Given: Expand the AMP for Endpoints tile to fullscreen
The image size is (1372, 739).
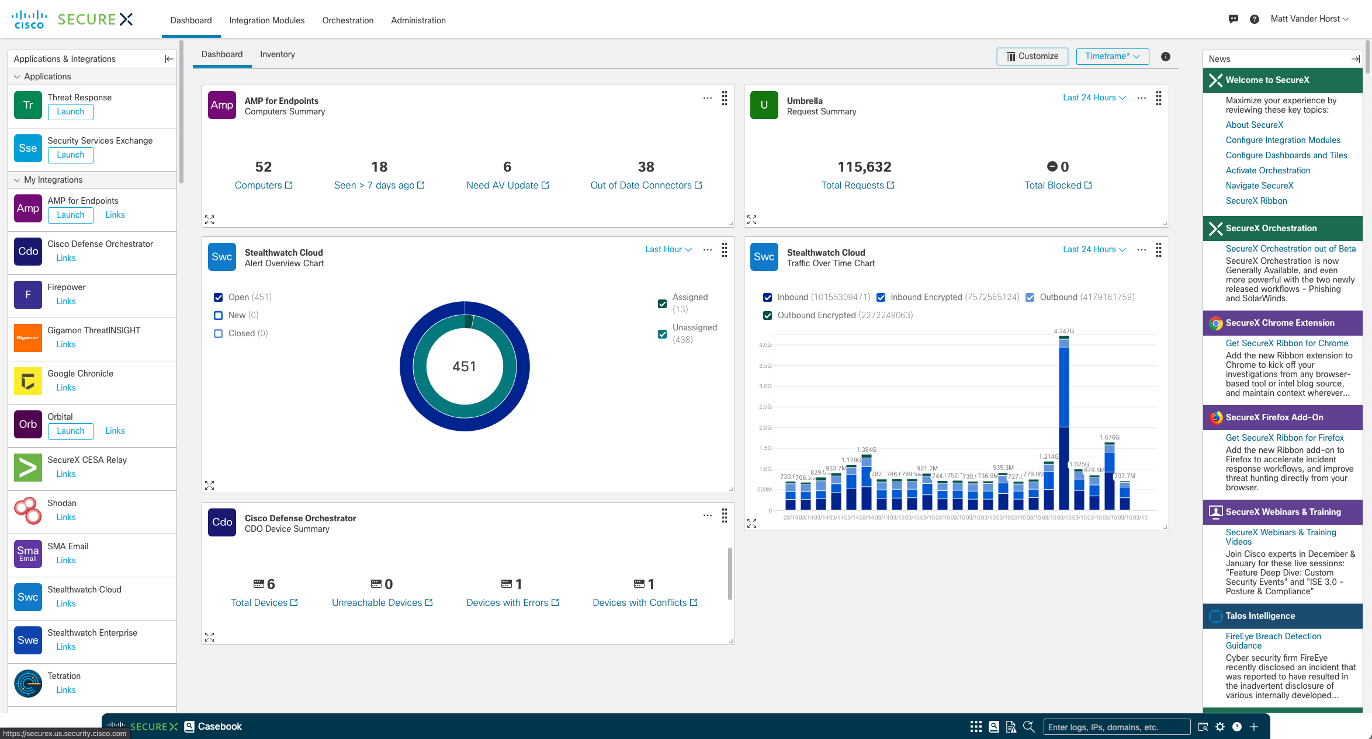Looking at the screenshot, I should pyautogui.click(x=210, y=219).
